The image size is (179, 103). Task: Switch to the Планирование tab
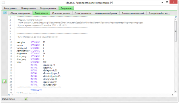(x=28, y=8)
